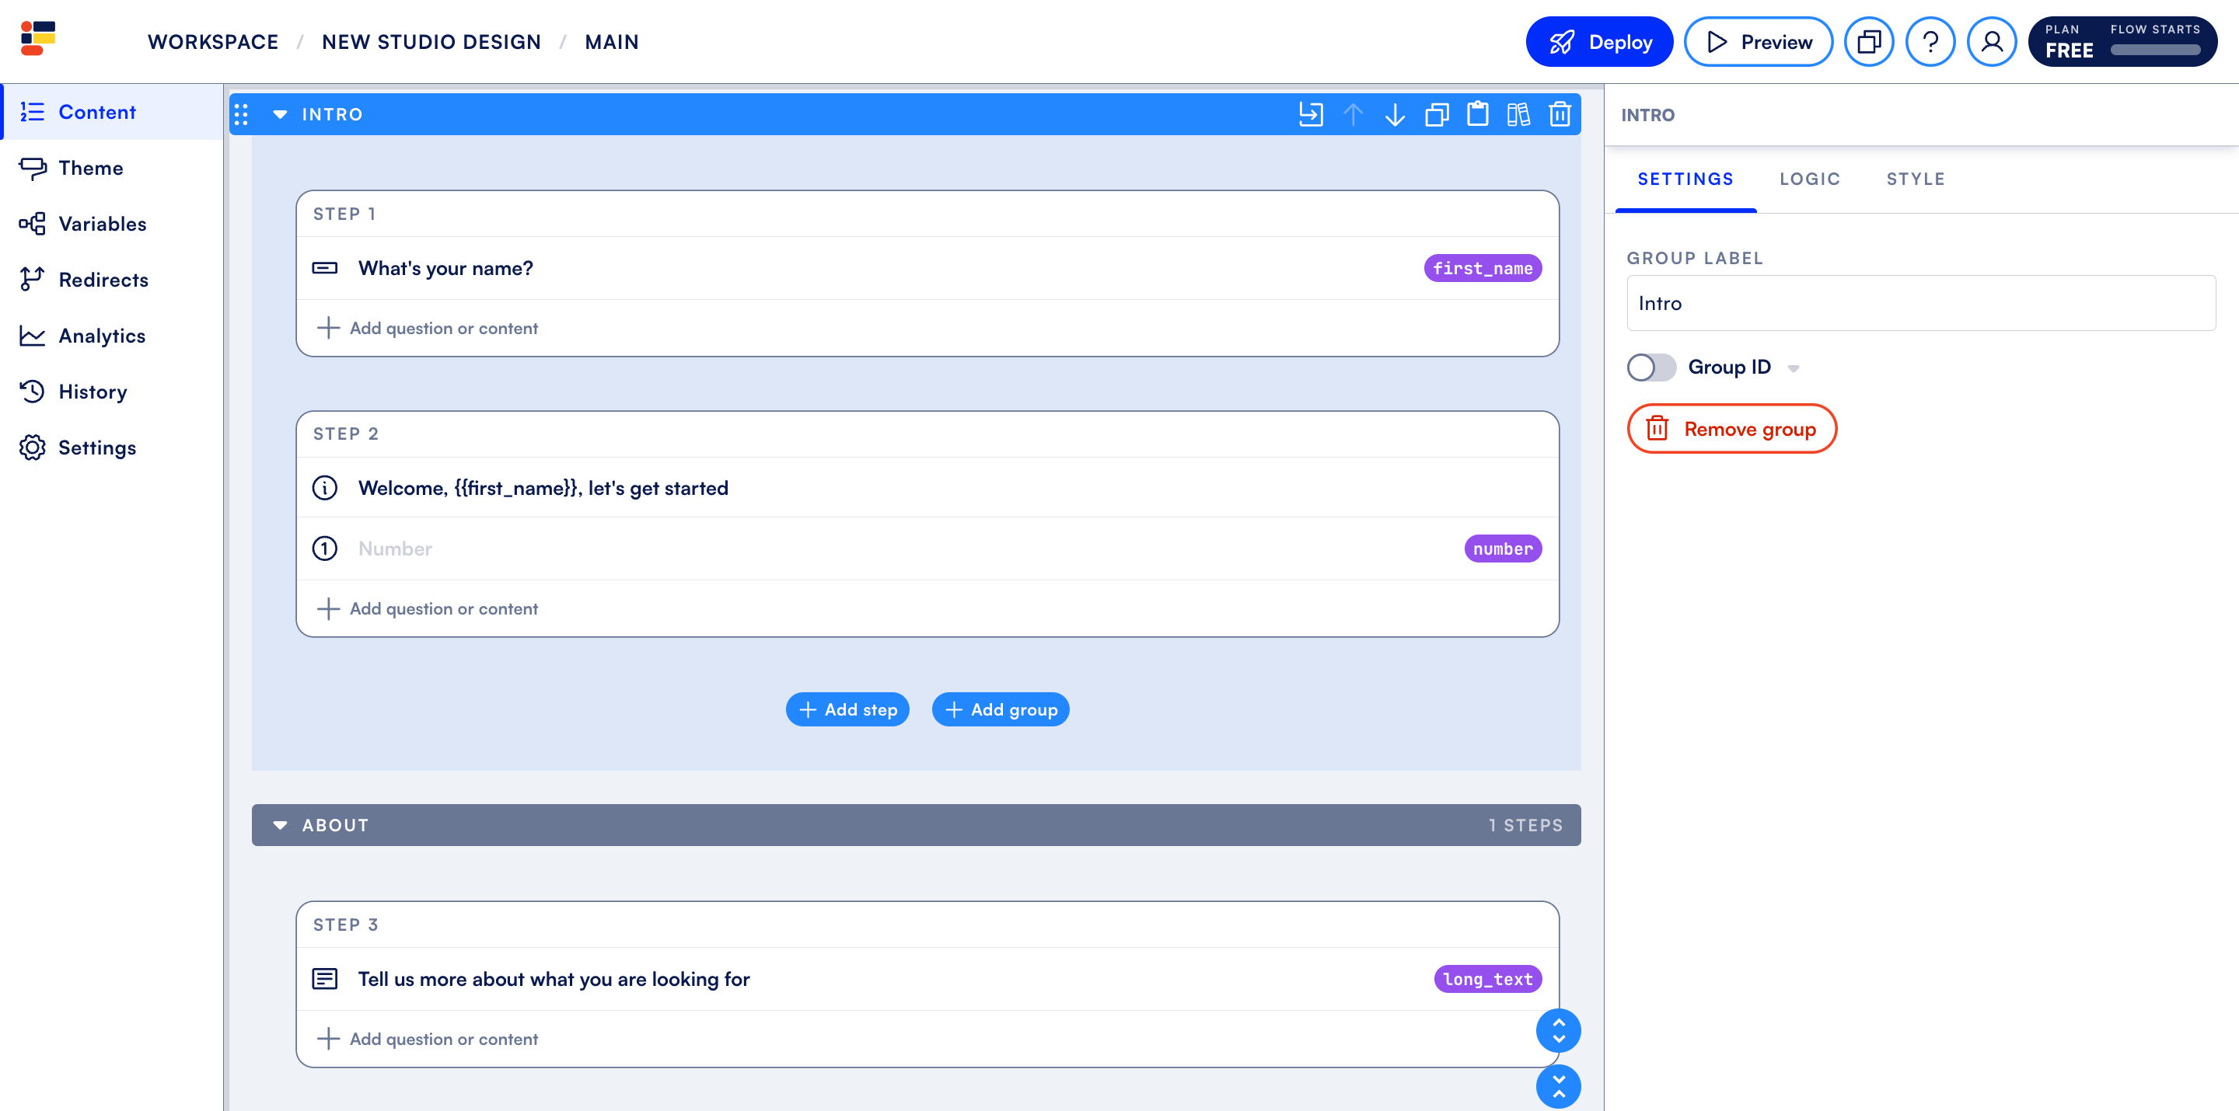Click the Remove group button

pyautogui.click(x=1731, y=429)
